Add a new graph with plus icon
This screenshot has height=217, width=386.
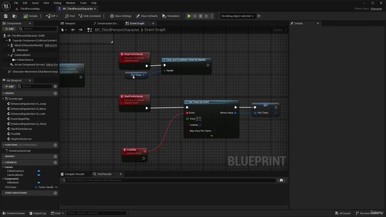point(55,93)
